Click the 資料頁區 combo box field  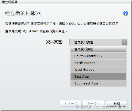tap(98, 42)
